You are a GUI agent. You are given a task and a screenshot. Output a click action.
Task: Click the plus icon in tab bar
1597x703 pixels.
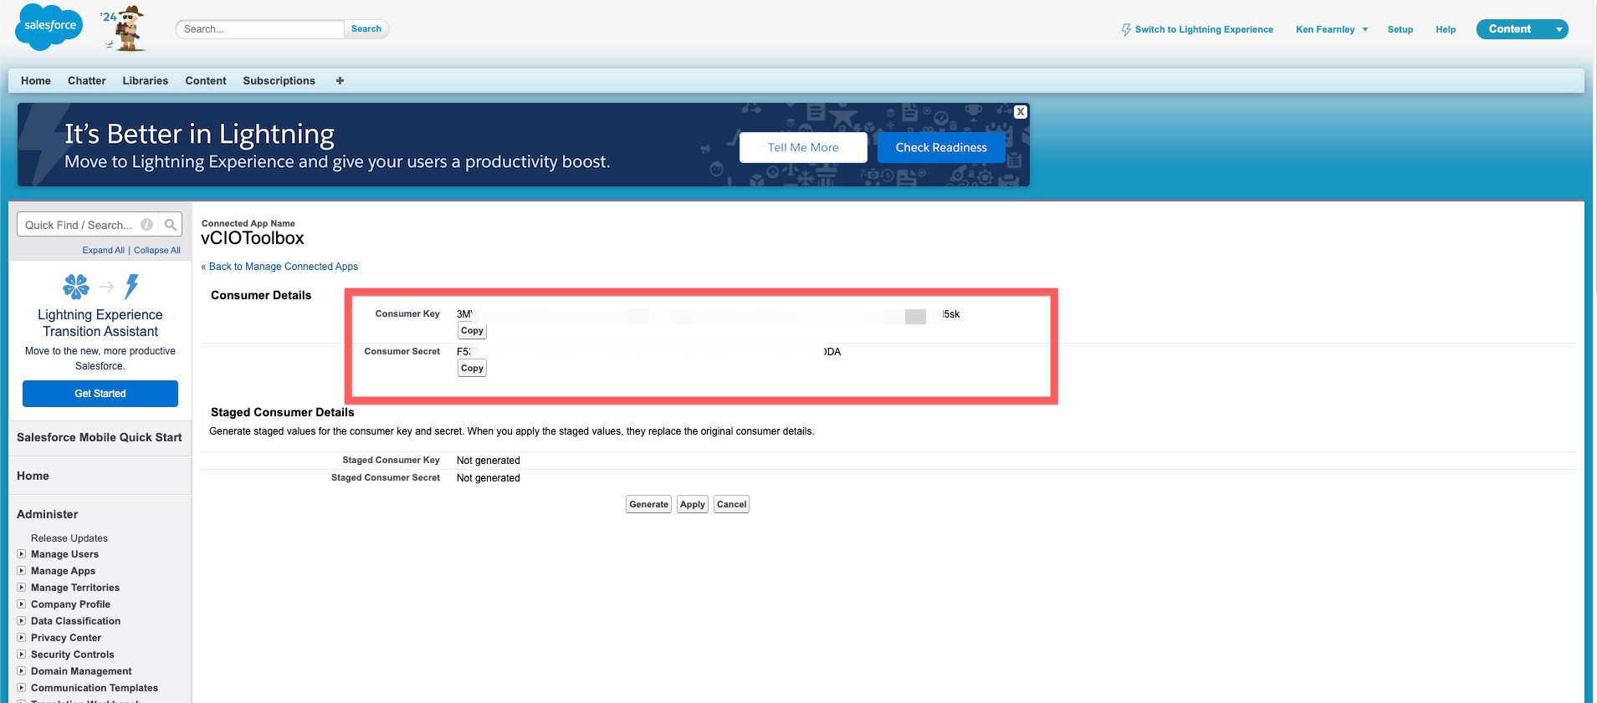click(340, 81)
